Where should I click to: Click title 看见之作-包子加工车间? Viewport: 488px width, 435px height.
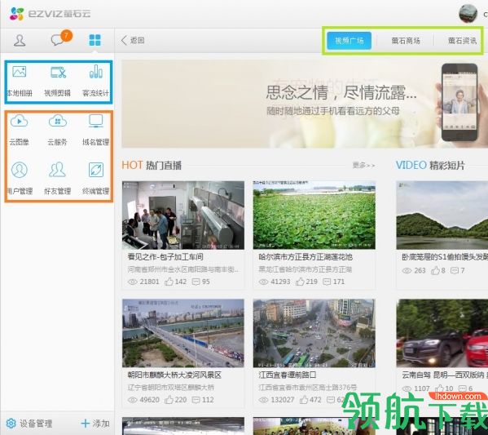(x=165, y=257)
